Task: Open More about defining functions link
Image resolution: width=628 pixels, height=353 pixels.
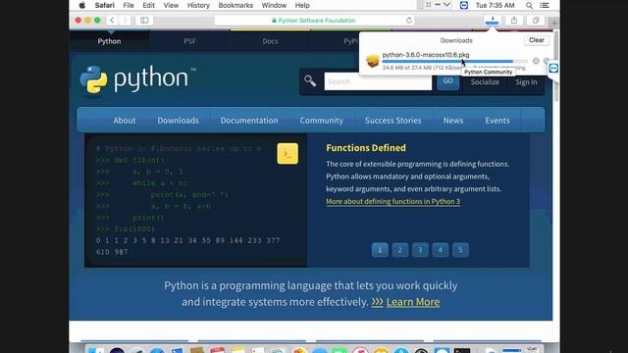Action: pos(392,201)
